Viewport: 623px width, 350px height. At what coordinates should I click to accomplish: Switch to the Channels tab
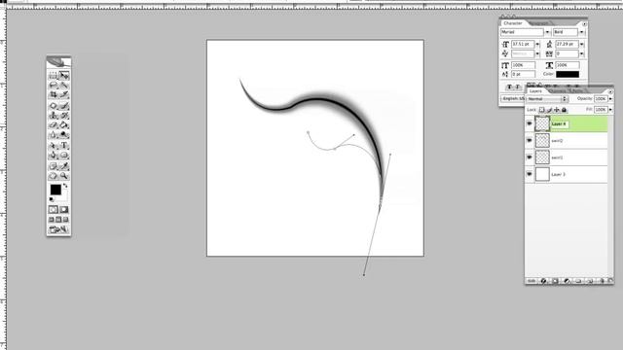pos(558,91)
